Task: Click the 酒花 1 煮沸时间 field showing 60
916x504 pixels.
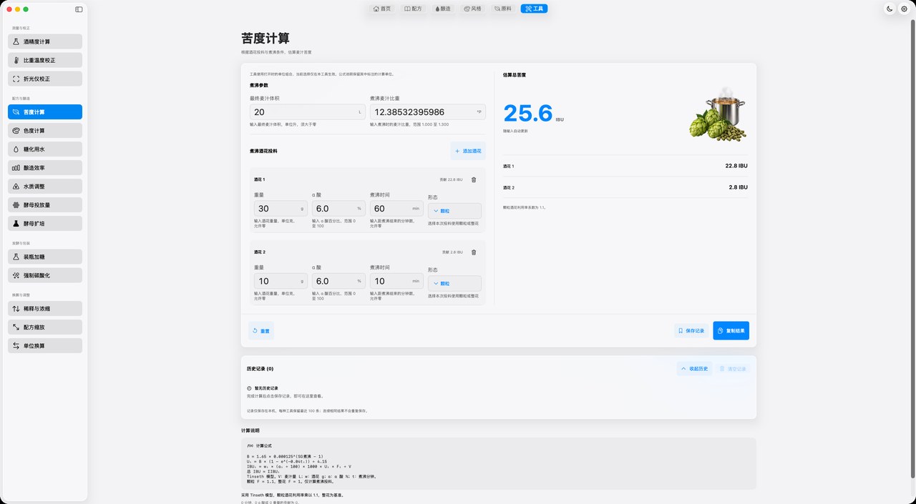Action: click(x=396, y=209)
